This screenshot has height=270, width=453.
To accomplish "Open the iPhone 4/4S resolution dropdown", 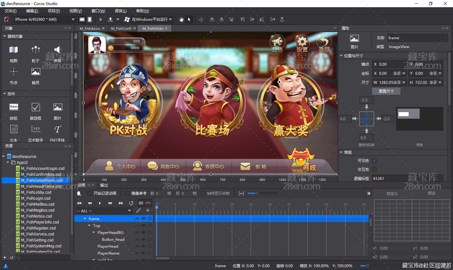I will coord(45,19).
